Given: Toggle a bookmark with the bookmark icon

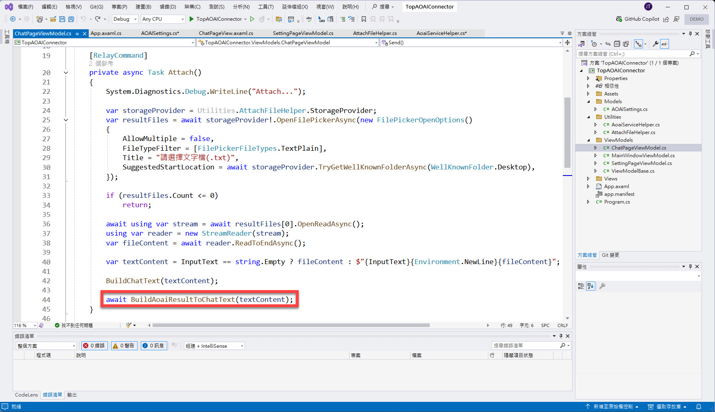Looking at the screenshot, I should (x=364, y=19).
